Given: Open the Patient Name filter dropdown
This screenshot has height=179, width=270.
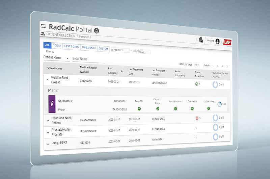Looking at the screenshot, I should pyautogui.click(x=56, y=58).
